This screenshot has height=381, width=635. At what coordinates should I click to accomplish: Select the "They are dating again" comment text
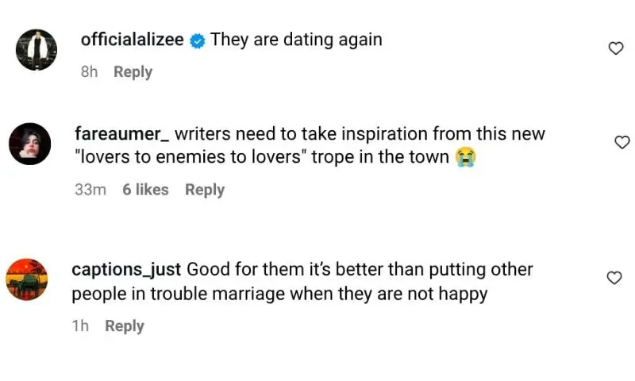pyautogui.click(x=296, y=40)
